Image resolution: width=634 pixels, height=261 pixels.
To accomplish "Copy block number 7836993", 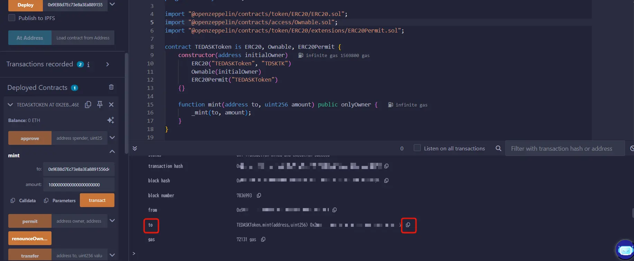I will click(x=259, y=195).
